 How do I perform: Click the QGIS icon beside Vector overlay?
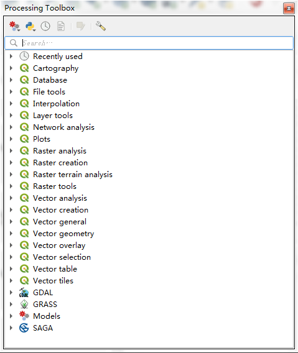[24, 245]
